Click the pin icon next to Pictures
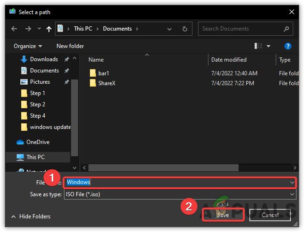The width and height of the screenshot is (304, 232). click(66, 82)
